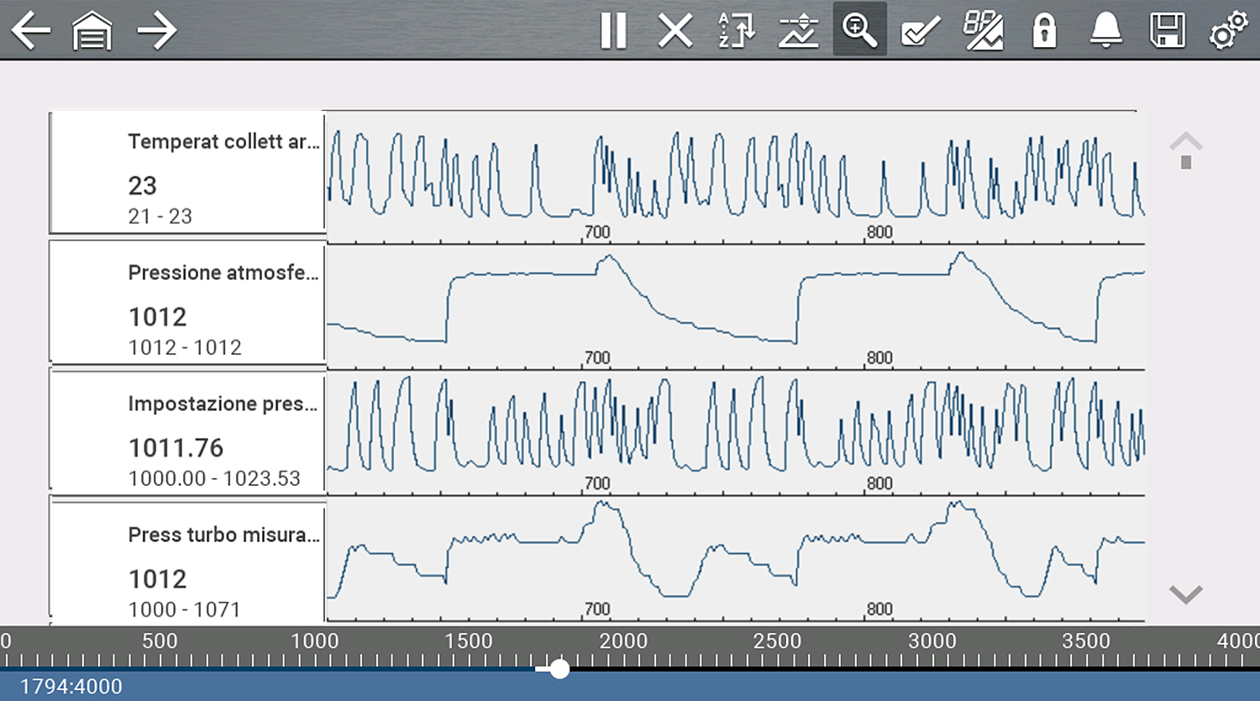Viewport: 1260px width, 701px height.
Task: Open the custom data list checkmark icon
Action: (x=921, y=31)
